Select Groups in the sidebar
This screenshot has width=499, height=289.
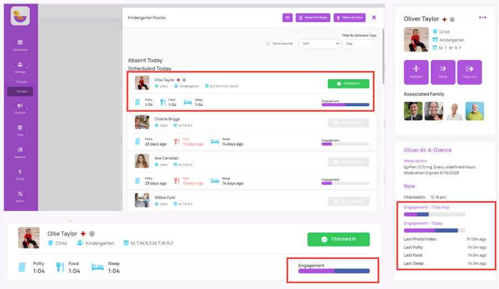pyautogui.click(x=21, y=91)
